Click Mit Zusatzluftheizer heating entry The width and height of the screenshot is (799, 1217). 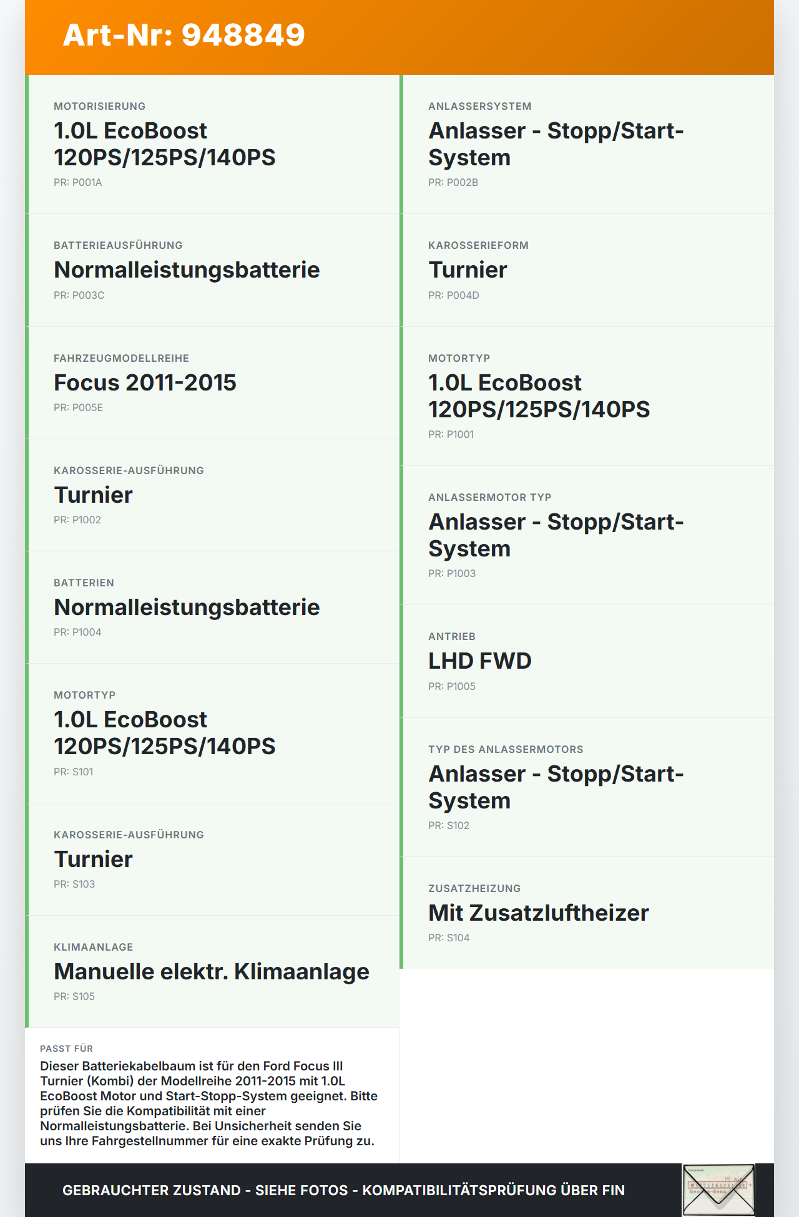539,913
